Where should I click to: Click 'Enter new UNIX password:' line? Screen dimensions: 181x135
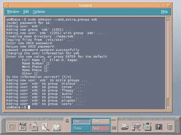(30, 43)
